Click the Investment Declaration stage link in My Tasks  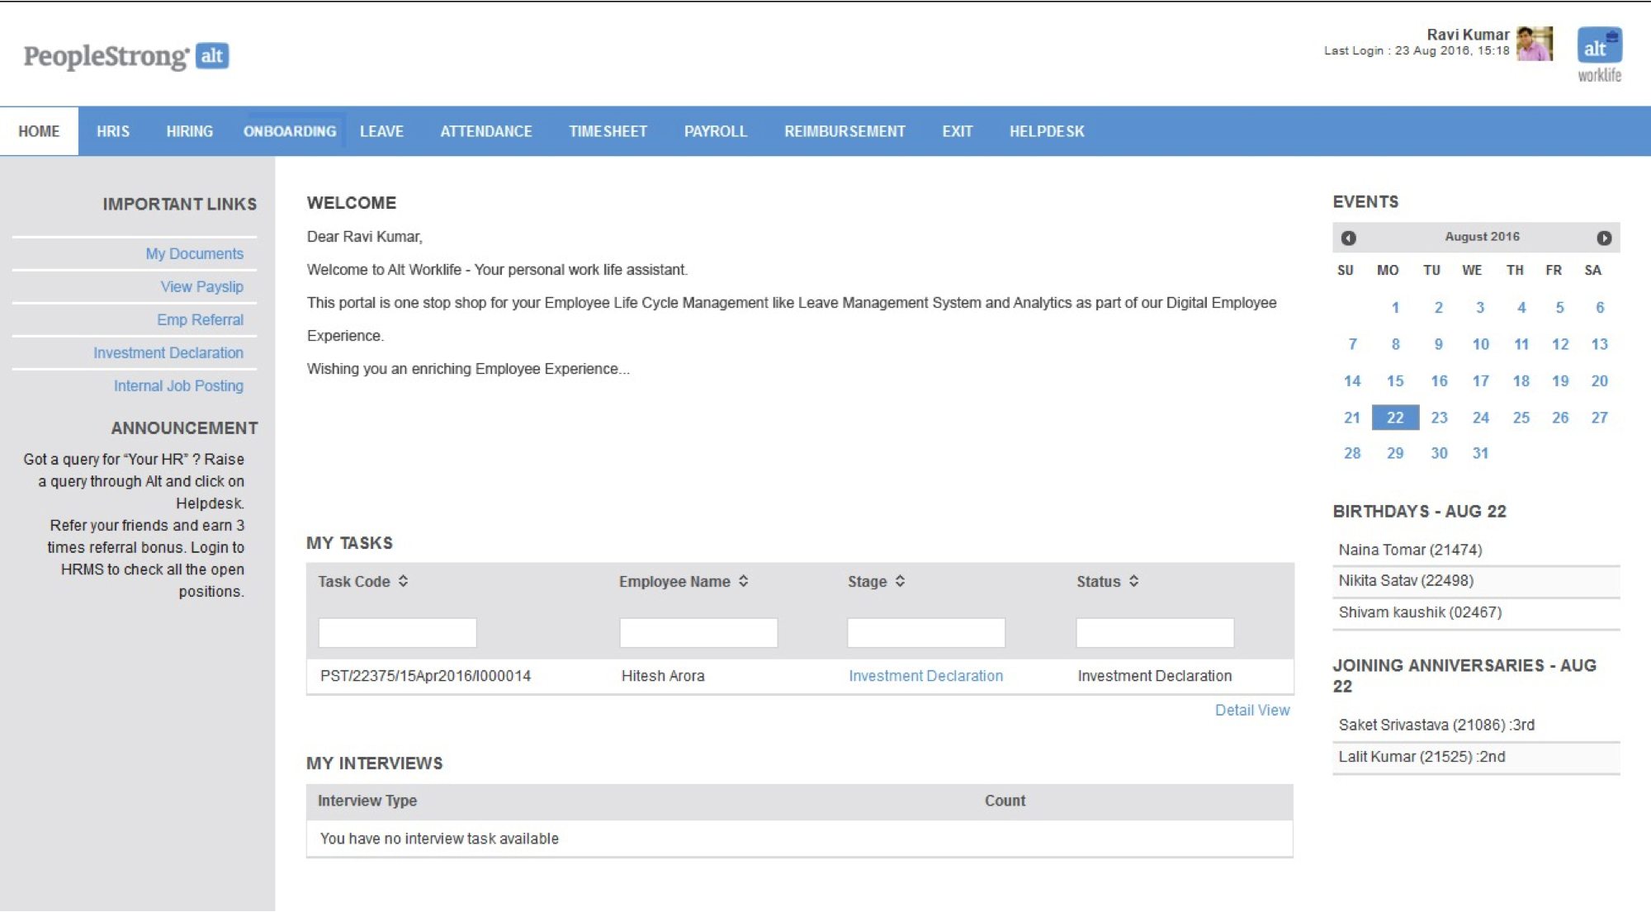click(925, 676)
